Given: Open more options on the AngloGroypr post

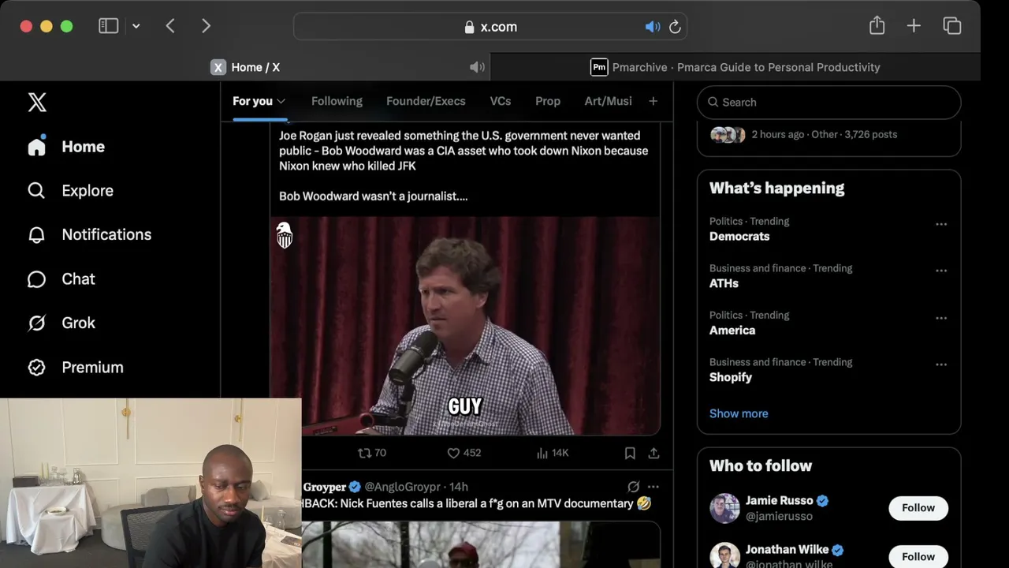Looking at the screenshot, I should tap(653, 487).
